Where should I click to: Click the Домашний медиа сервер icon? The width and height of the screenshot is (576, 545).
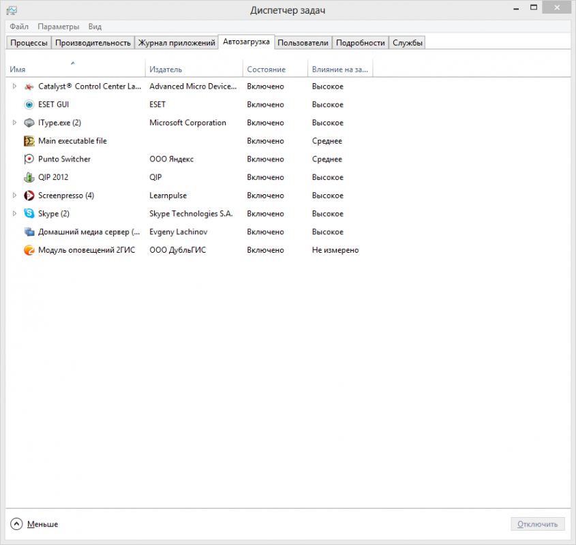pos(29,232)
